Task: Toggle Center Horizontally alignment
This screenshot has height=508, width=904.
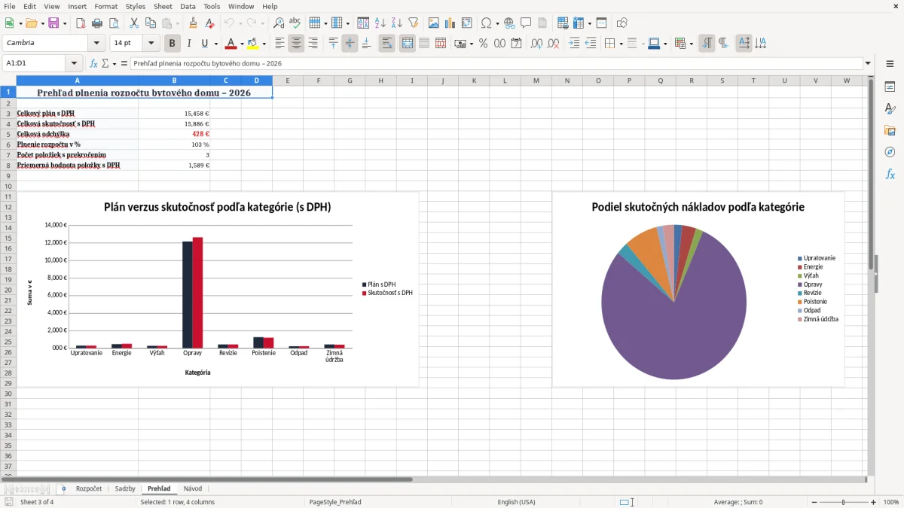Action: [x=296, y=43]
